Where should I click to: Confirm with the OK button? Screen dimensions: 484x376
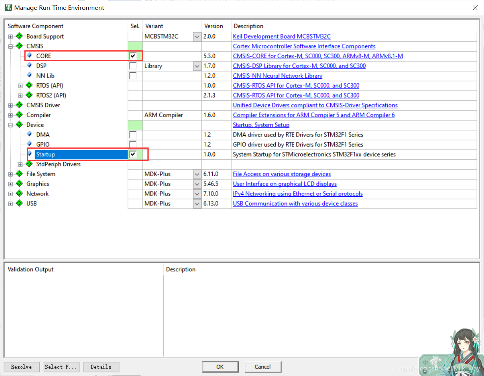(x=220, y=367)
